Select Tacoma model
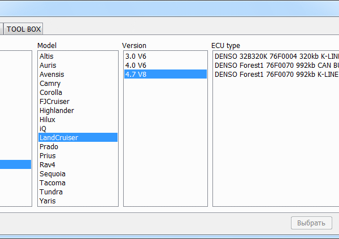 78,183
